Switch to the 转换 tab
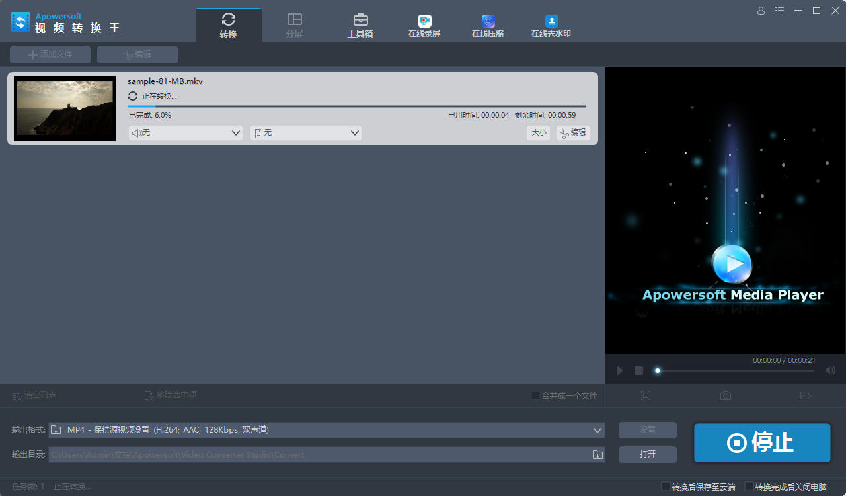846x496 pixels. (x=229, y=26)
